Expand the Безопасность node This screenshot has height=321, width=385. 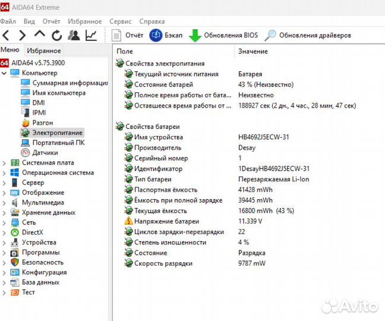[x=4, y=263]
